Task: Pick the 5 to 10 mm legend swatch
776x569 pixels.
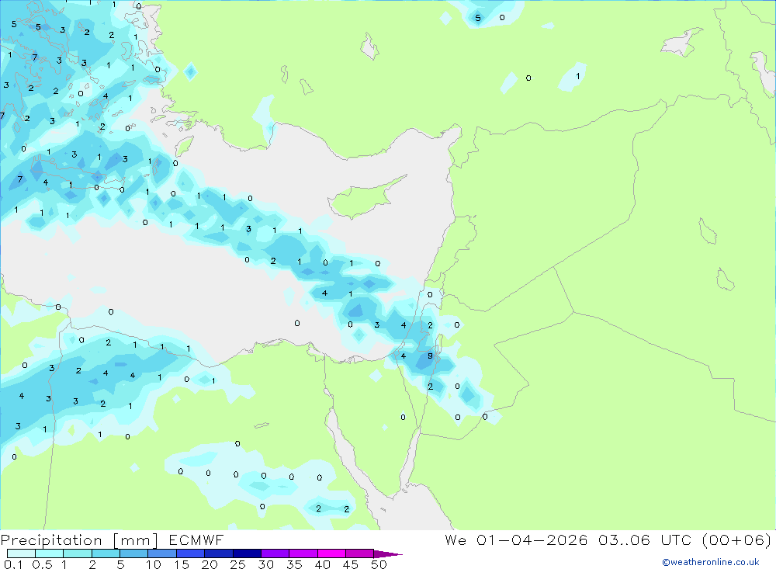Action: [x=134, y=553]
